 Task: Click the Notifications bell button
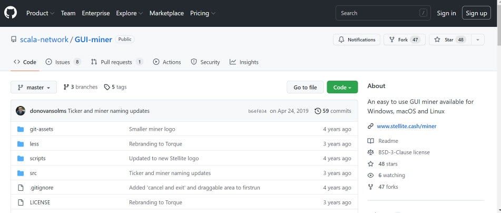[x=357, y=40]
